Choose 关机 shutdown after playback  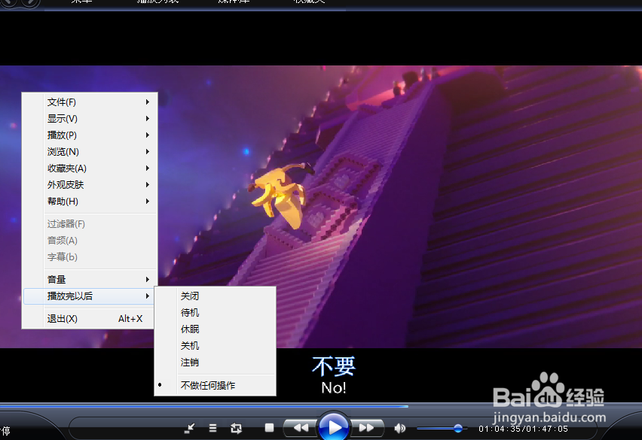[x=215, y=346]
